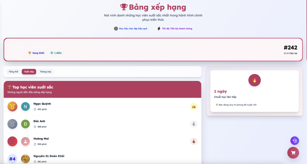Screen dimensions: 307x164
Task: Click Nguyên-31 Đoàn Khôi's profile photo
Action: click(x=25, y=159)
